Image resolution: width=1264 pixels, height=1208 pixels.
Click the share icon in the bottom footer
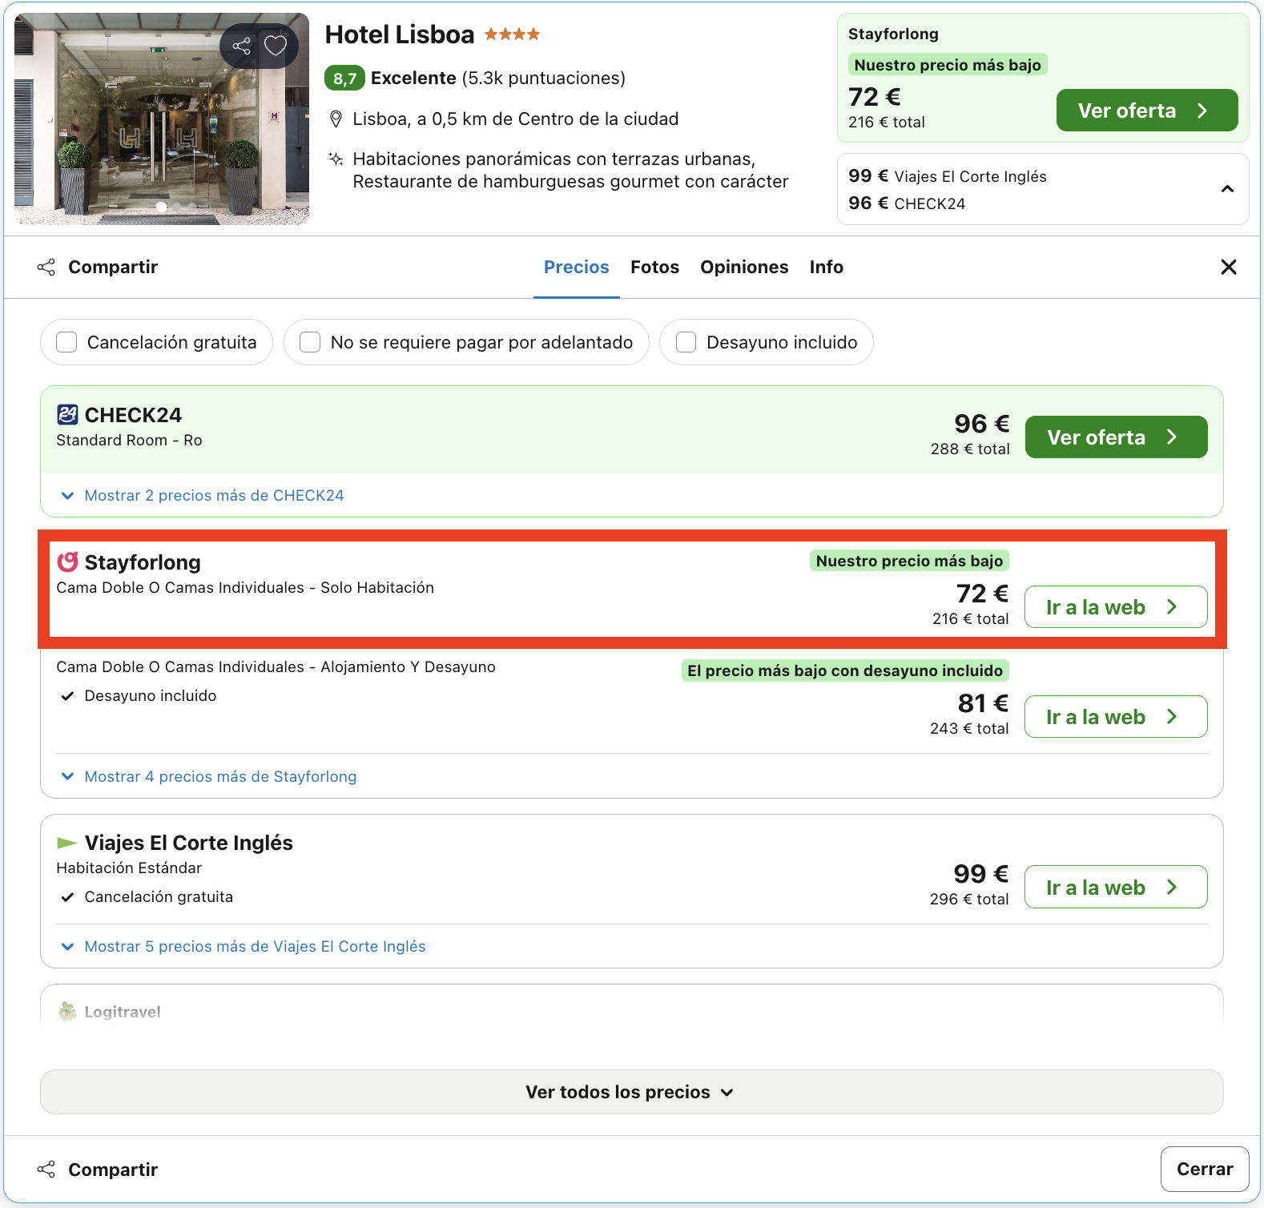click(46, 1170)
